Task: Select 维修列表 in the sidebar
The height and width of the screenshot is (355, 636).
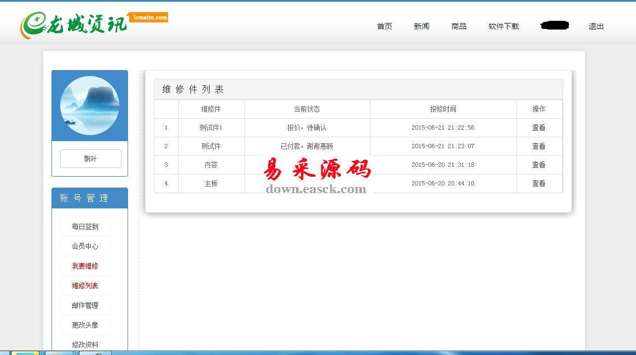Action: click(x=85, y=286)
